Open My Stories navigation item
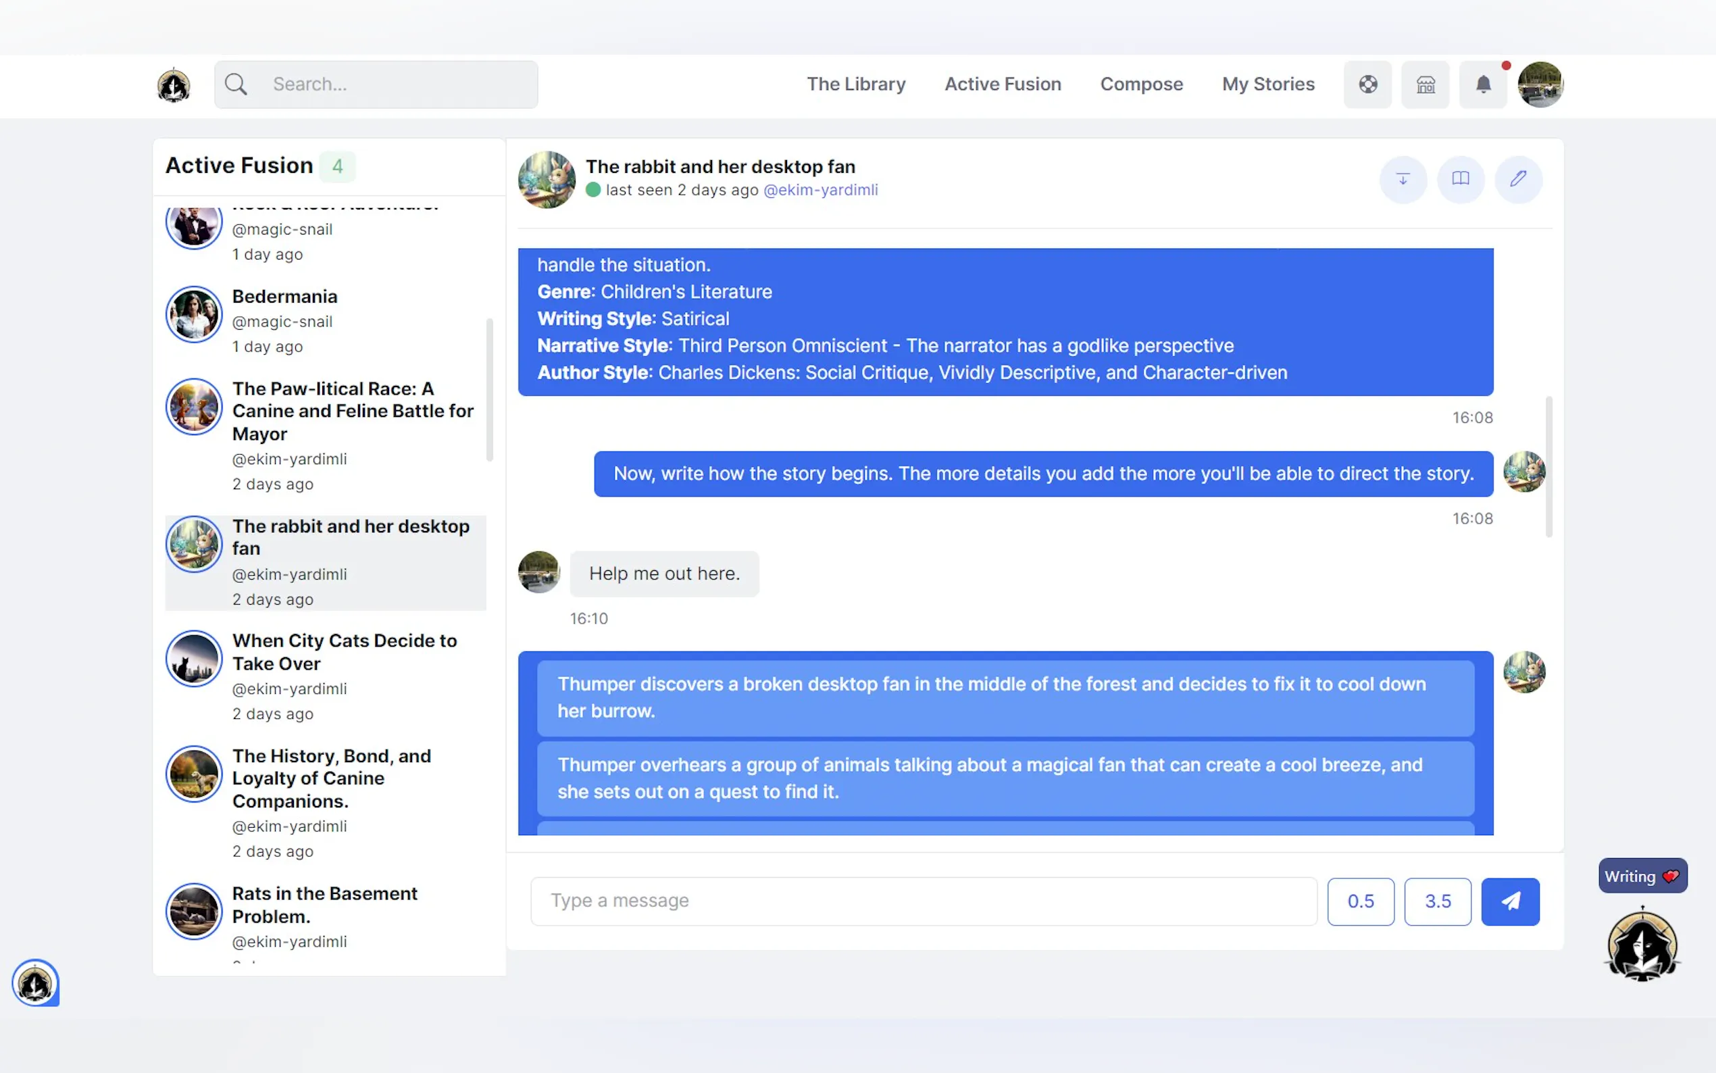The width and height of the screenshot is (1716, 1073). coord(1267,84)
